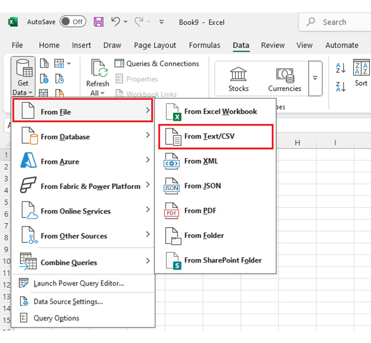The height and width of the screenshot is (343, 371).
Task: Select the Data tab
Action: coord(241,45)
